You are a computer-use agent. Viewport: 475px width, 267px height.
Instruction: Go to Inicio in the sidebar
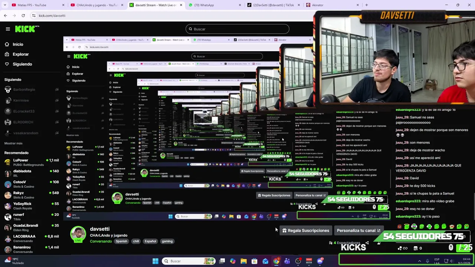14,44
